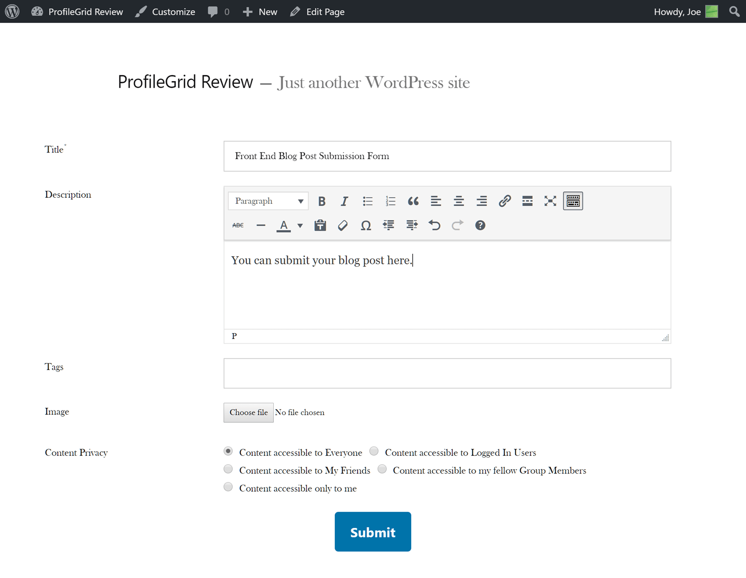Image resolution: width=746 pixels, height=578 pixels.
Task: Insert a special character with Omega icon
Action: [x=366, y=226]
